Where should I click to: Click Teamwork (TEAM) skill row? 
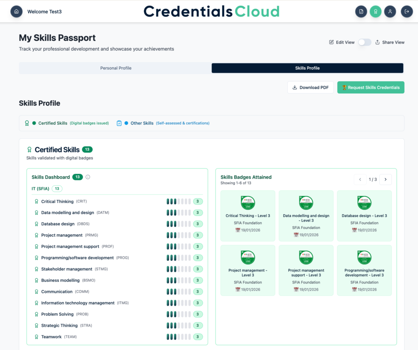click(x=117, y=337)
